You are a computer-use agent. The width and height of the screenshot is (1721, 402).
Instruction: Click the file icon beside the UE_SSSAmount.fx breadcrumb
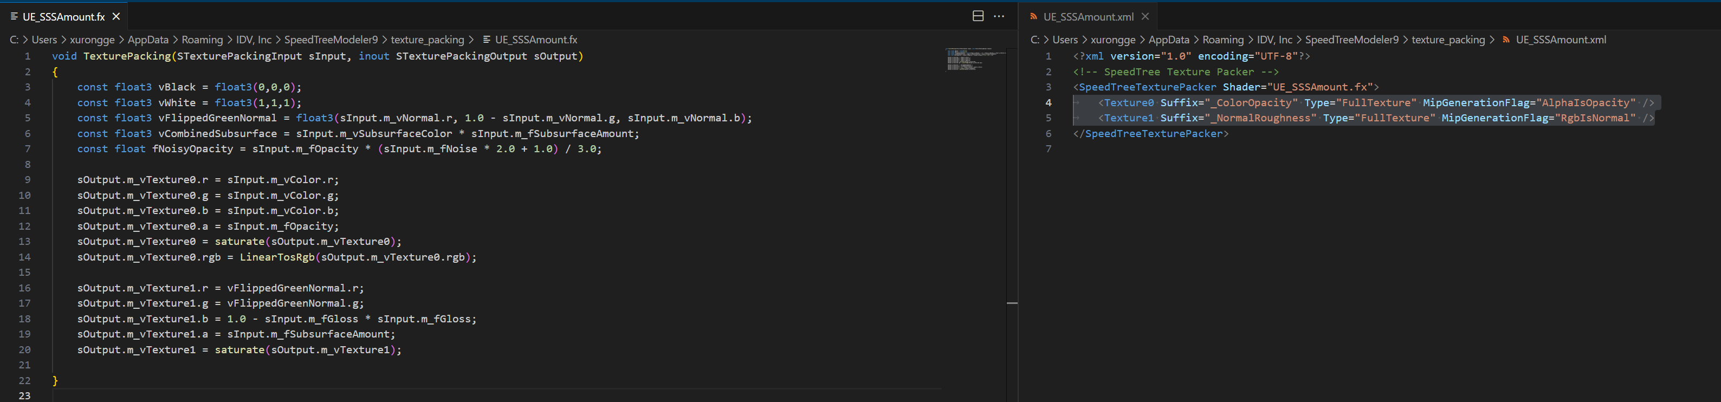pyautogui.click(x=487, y=40)
